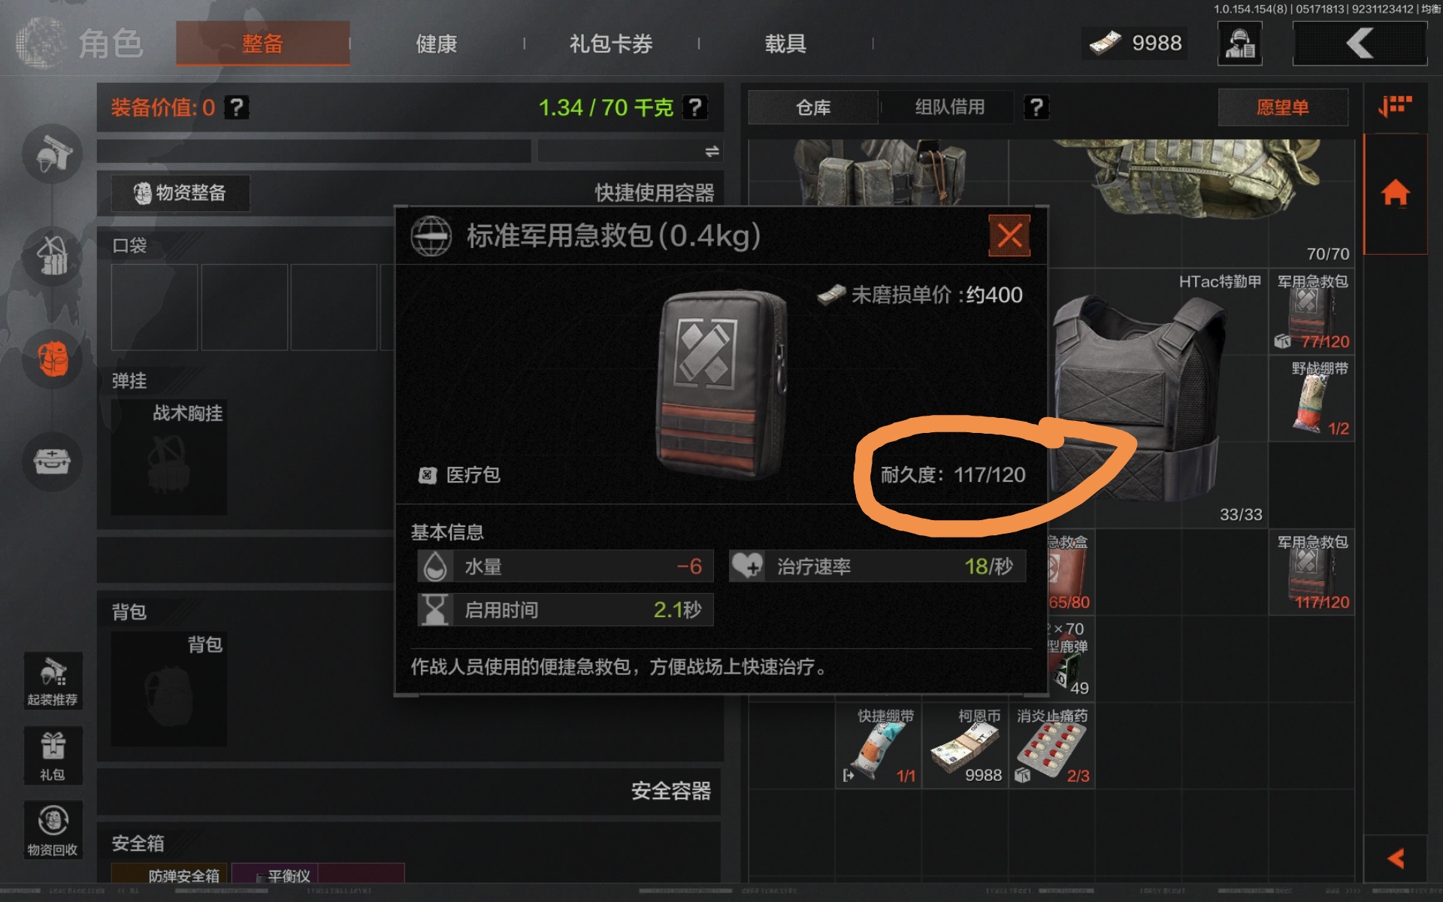
Task: Open 礼包 gift pack icon
Action: click(53, 755)
